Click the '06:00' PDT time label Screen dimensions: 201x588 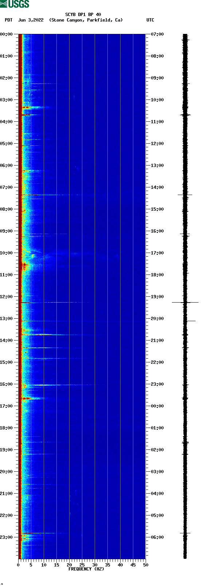(6, 166)
